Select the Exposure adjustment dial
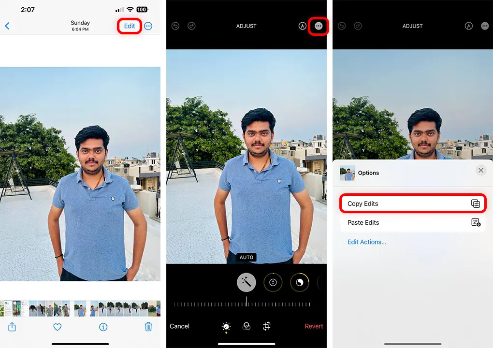Image resolution: width=493 pixels, height=348 pixels. click(273, 282)
